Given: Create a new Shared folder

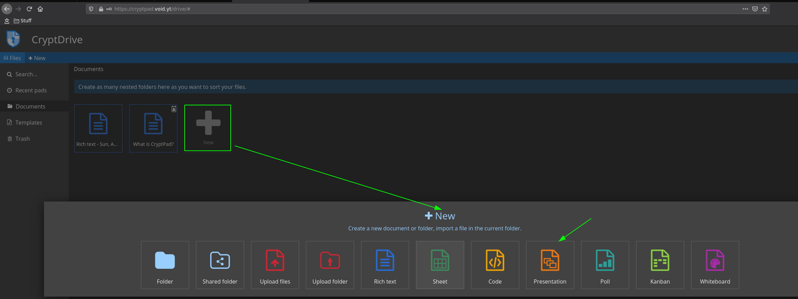Looking at the screenshot, I should [220, 265].
